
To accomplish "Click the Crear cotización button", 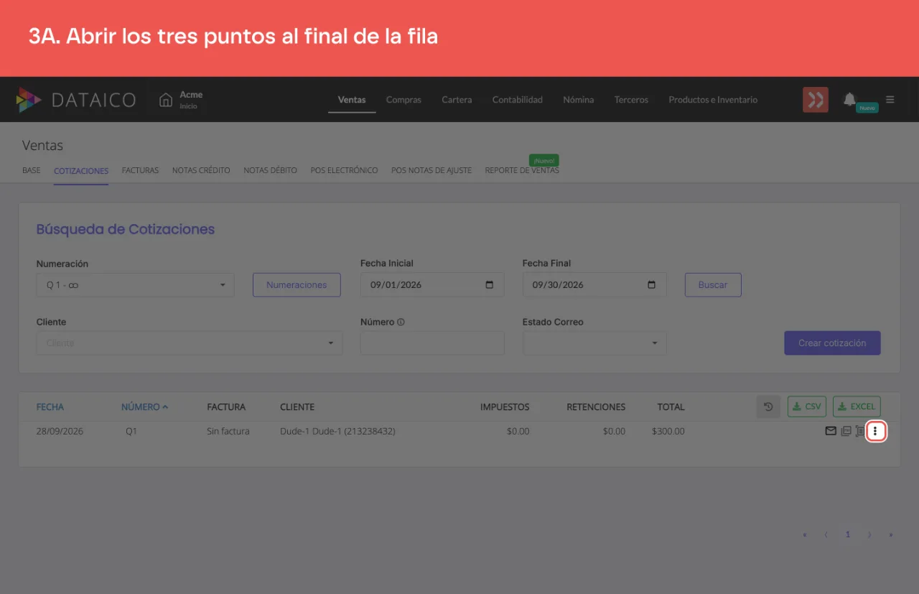I will 832,343.
